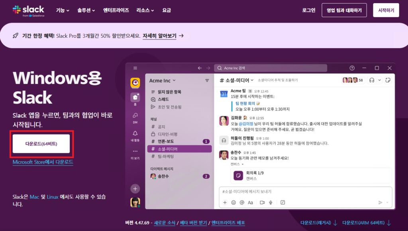408x231 pixels.
Task: Click the help question mark icon
Action: [x=352, y=68]
